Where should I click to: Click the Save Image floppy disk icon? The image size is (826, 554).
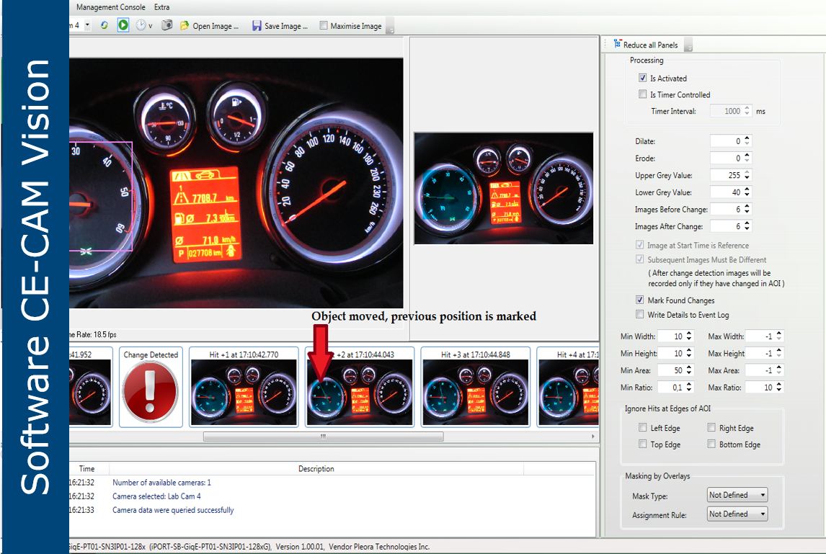(x=257, y=26)
